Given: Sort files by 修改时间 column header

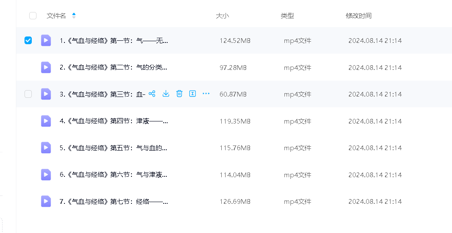Looking at the screenshot, I should (358, 16).
